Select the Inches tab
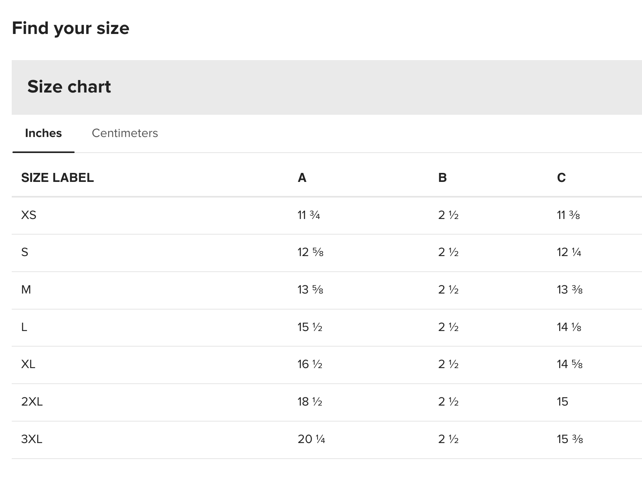 tap(43, 133)
